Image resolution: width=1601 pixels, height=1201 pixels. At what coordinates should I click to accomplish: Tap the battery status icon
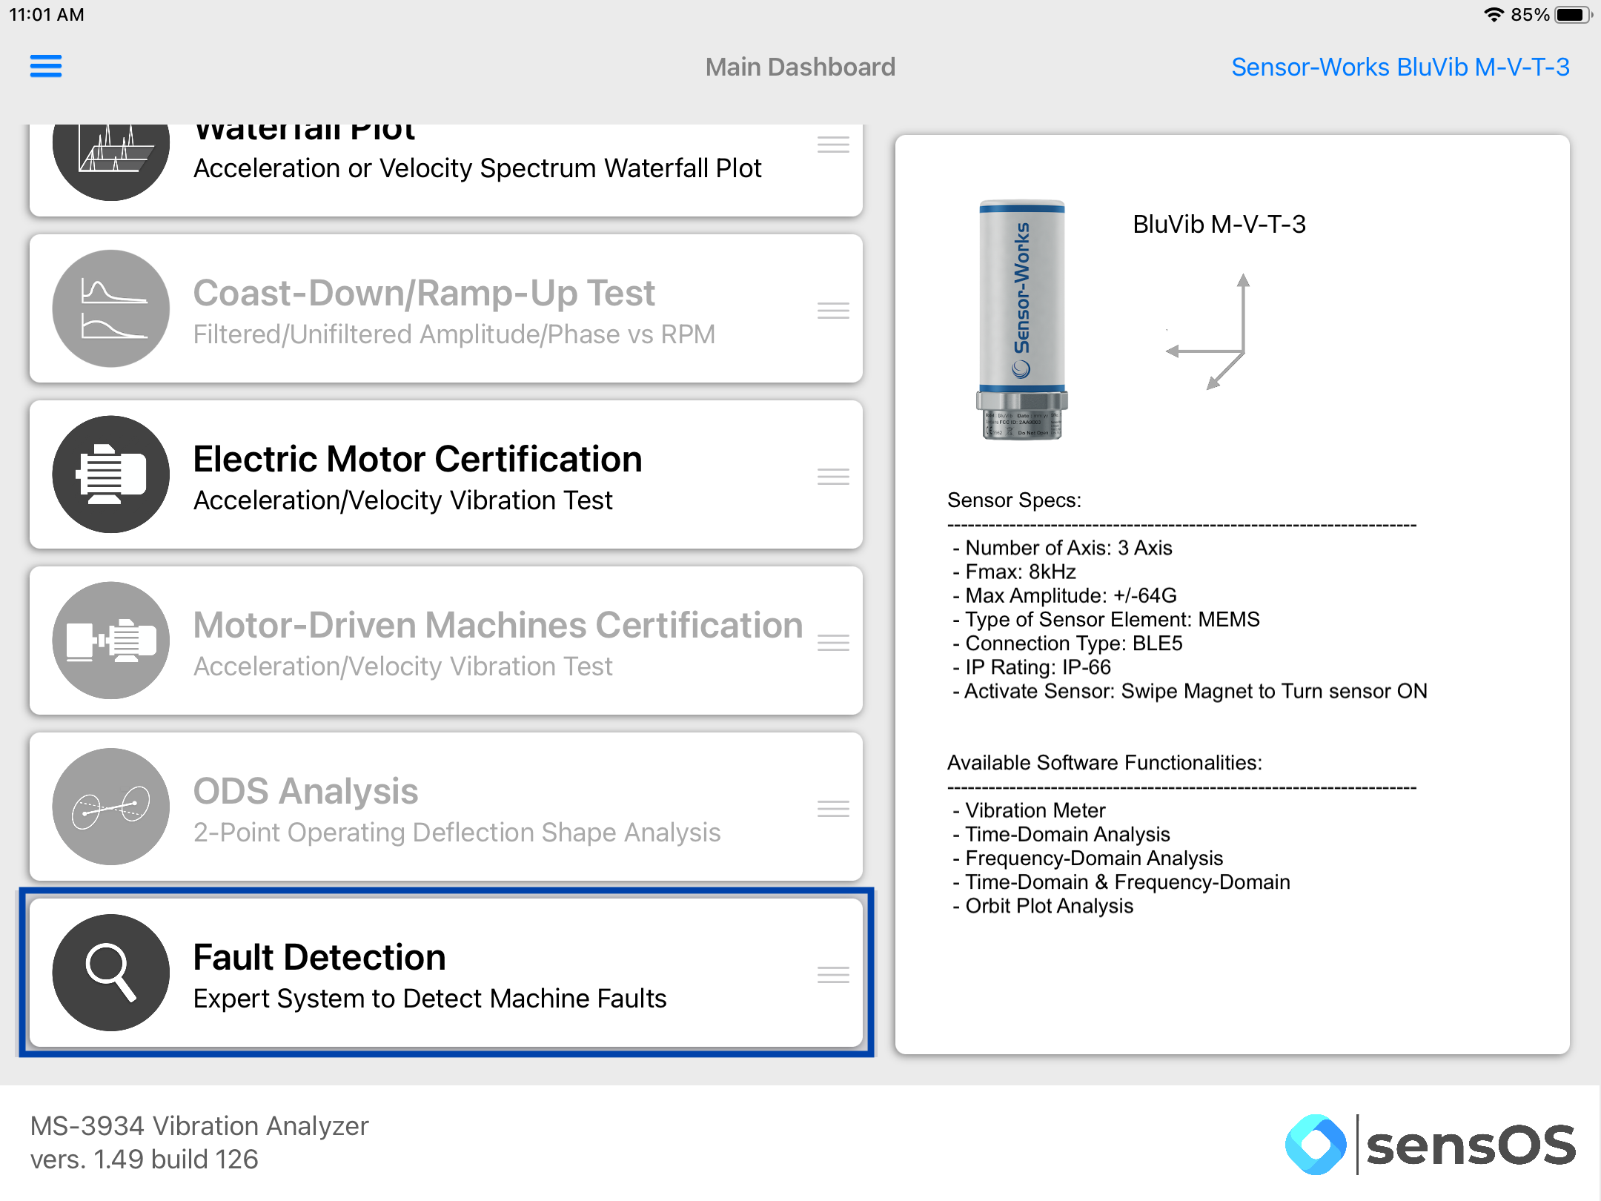pyautogui.click(x=1573, y=15)
